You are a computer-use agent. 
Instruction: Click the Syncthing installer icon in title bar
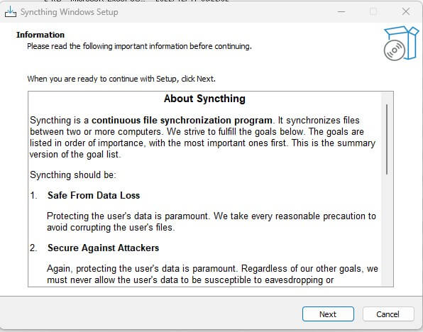(x=11, y=12)
